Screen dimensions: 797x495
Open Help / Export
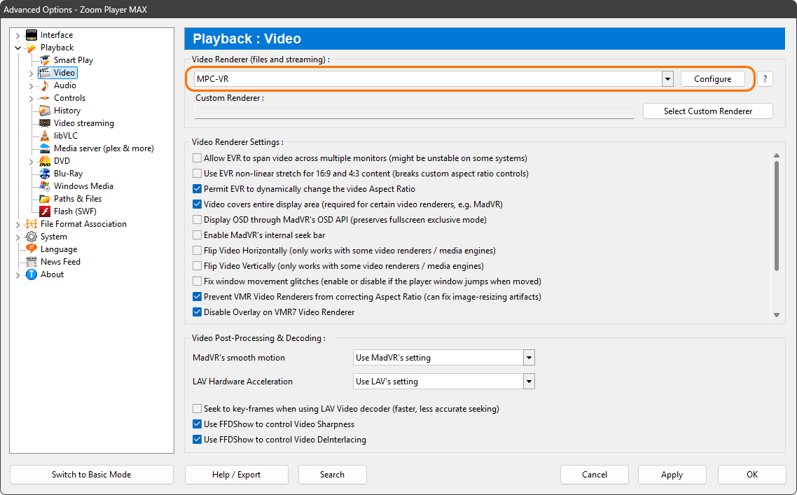coord(236,475)
